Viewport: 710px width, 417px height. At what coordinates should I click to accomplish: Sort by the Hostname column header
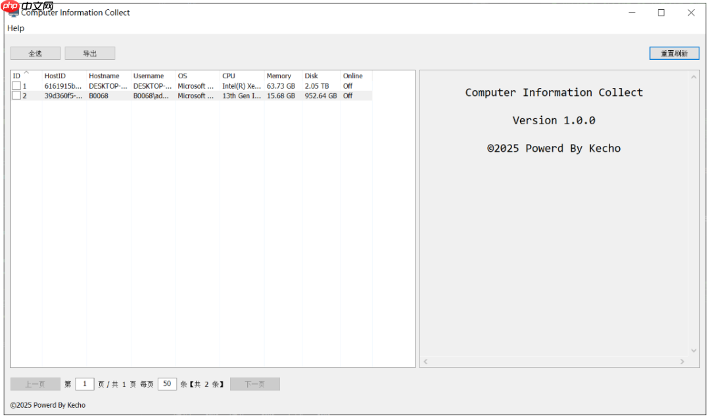click(x=105, y=76)
